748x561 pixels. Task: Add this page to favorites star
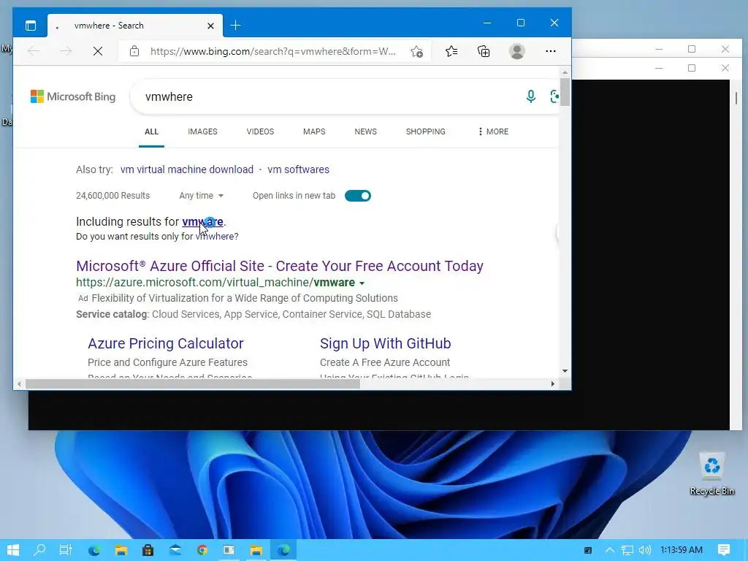click(416, 52)
